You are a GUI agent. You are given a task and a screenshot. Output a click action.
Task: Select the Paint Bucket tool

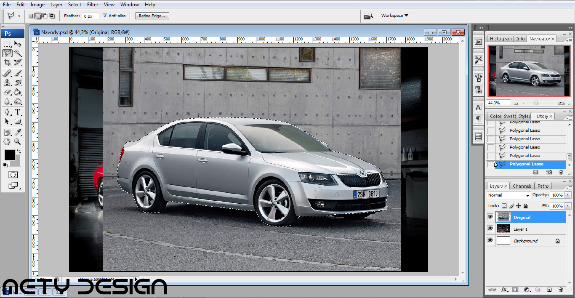pyautogui.click(x=18, y=92)
